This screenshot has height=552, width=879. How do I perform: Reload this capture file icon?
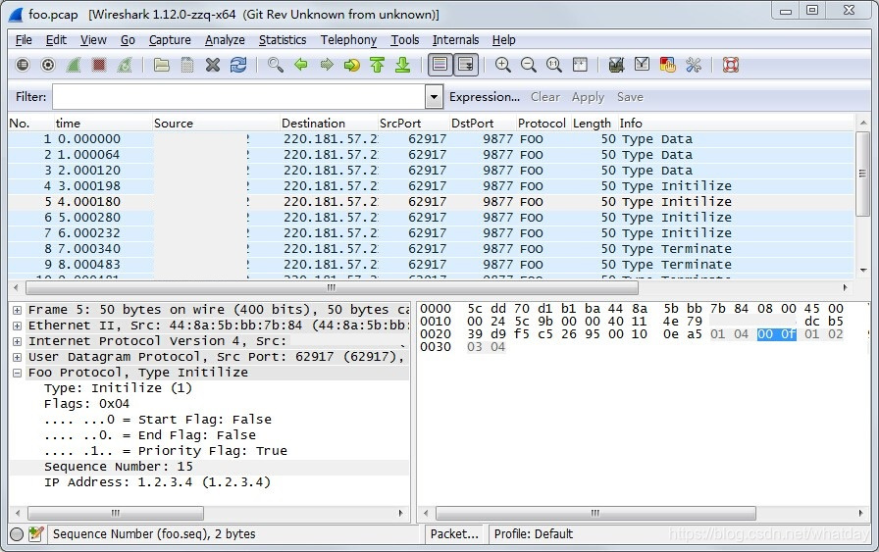[x=238, y=65]
